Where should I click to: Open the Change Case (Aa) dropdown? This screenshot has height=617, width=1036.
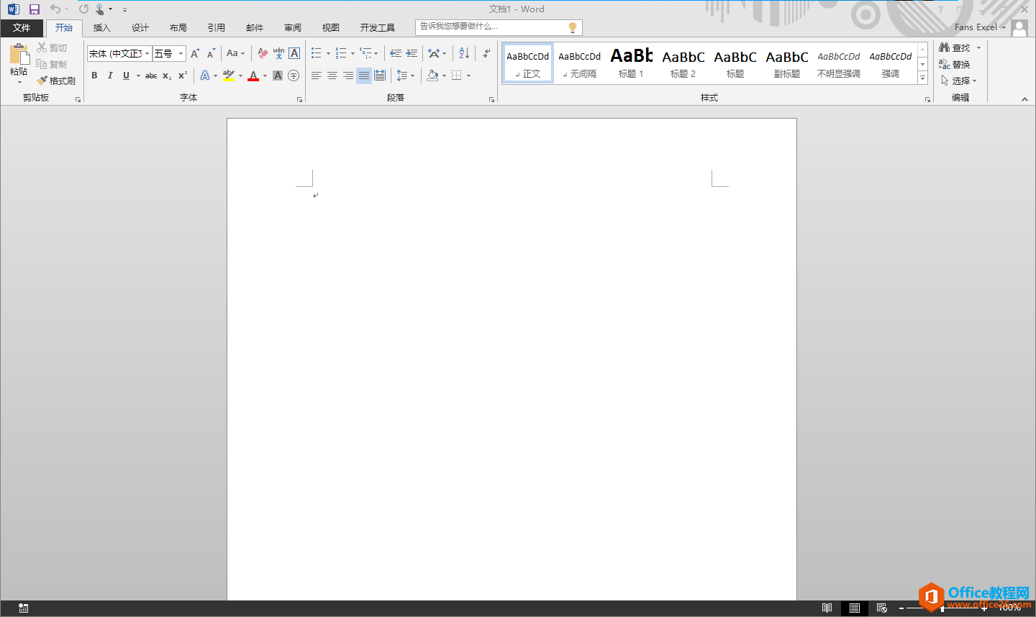click(235, 53)
